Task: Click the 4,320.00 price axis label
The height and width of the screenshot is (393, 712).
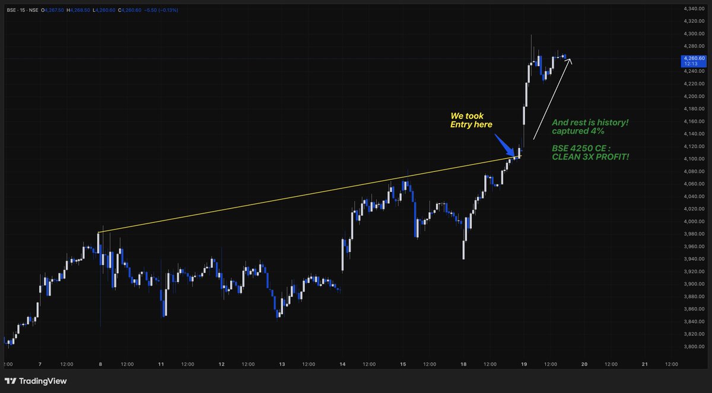Action: 693,21
